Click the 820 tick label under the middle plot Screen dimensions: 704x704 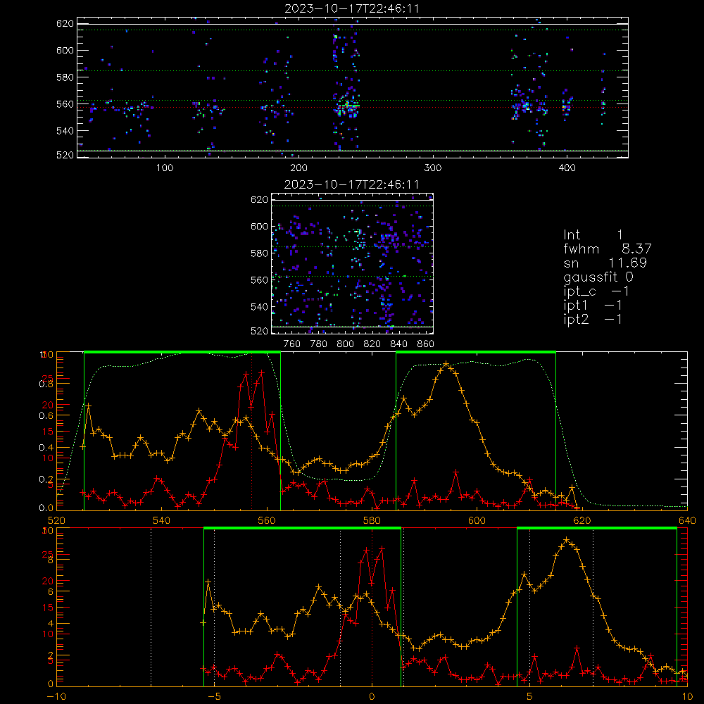click(372, 344)
